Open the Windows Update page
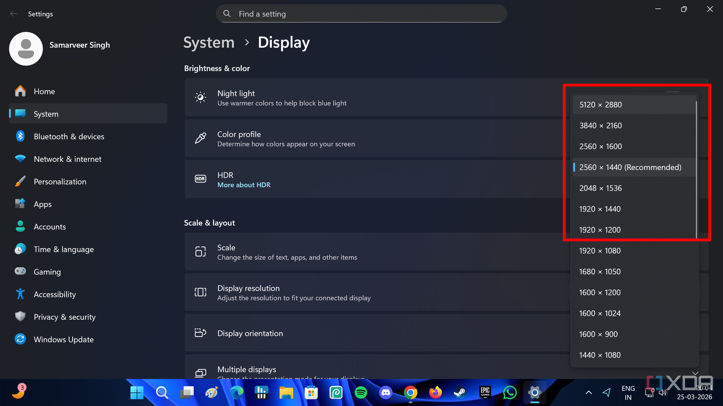 (x=88, y=339)
